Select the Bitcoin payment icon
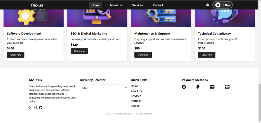 [x=184, y=87]
